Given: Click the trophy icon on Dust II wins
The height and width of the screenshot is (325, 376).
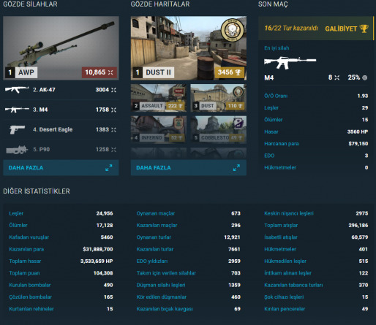Looking at the screenshot, I should [238, 72].
